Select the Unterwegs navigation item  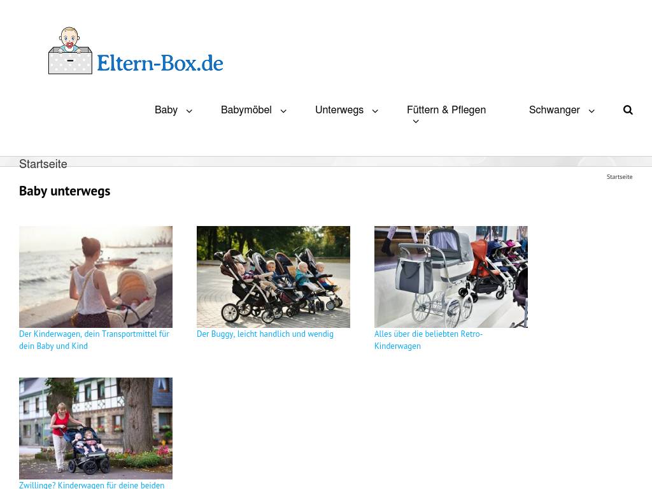339,110
